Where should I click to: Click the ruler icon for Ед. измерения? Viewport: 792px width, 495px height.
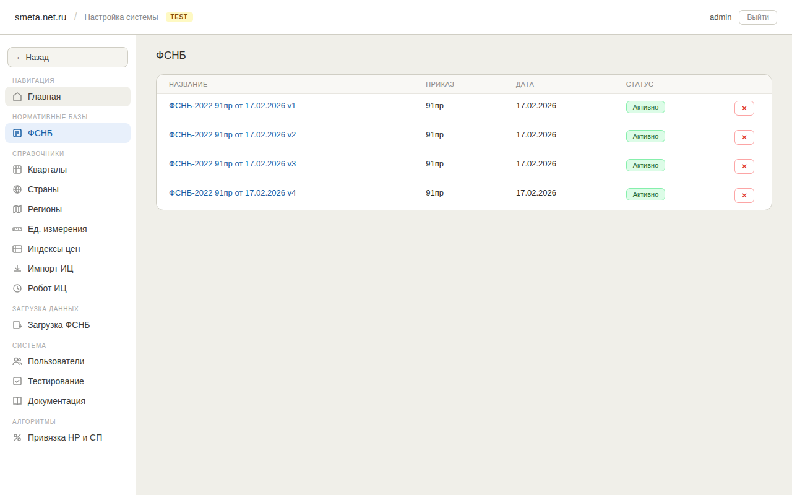(17, 229)
